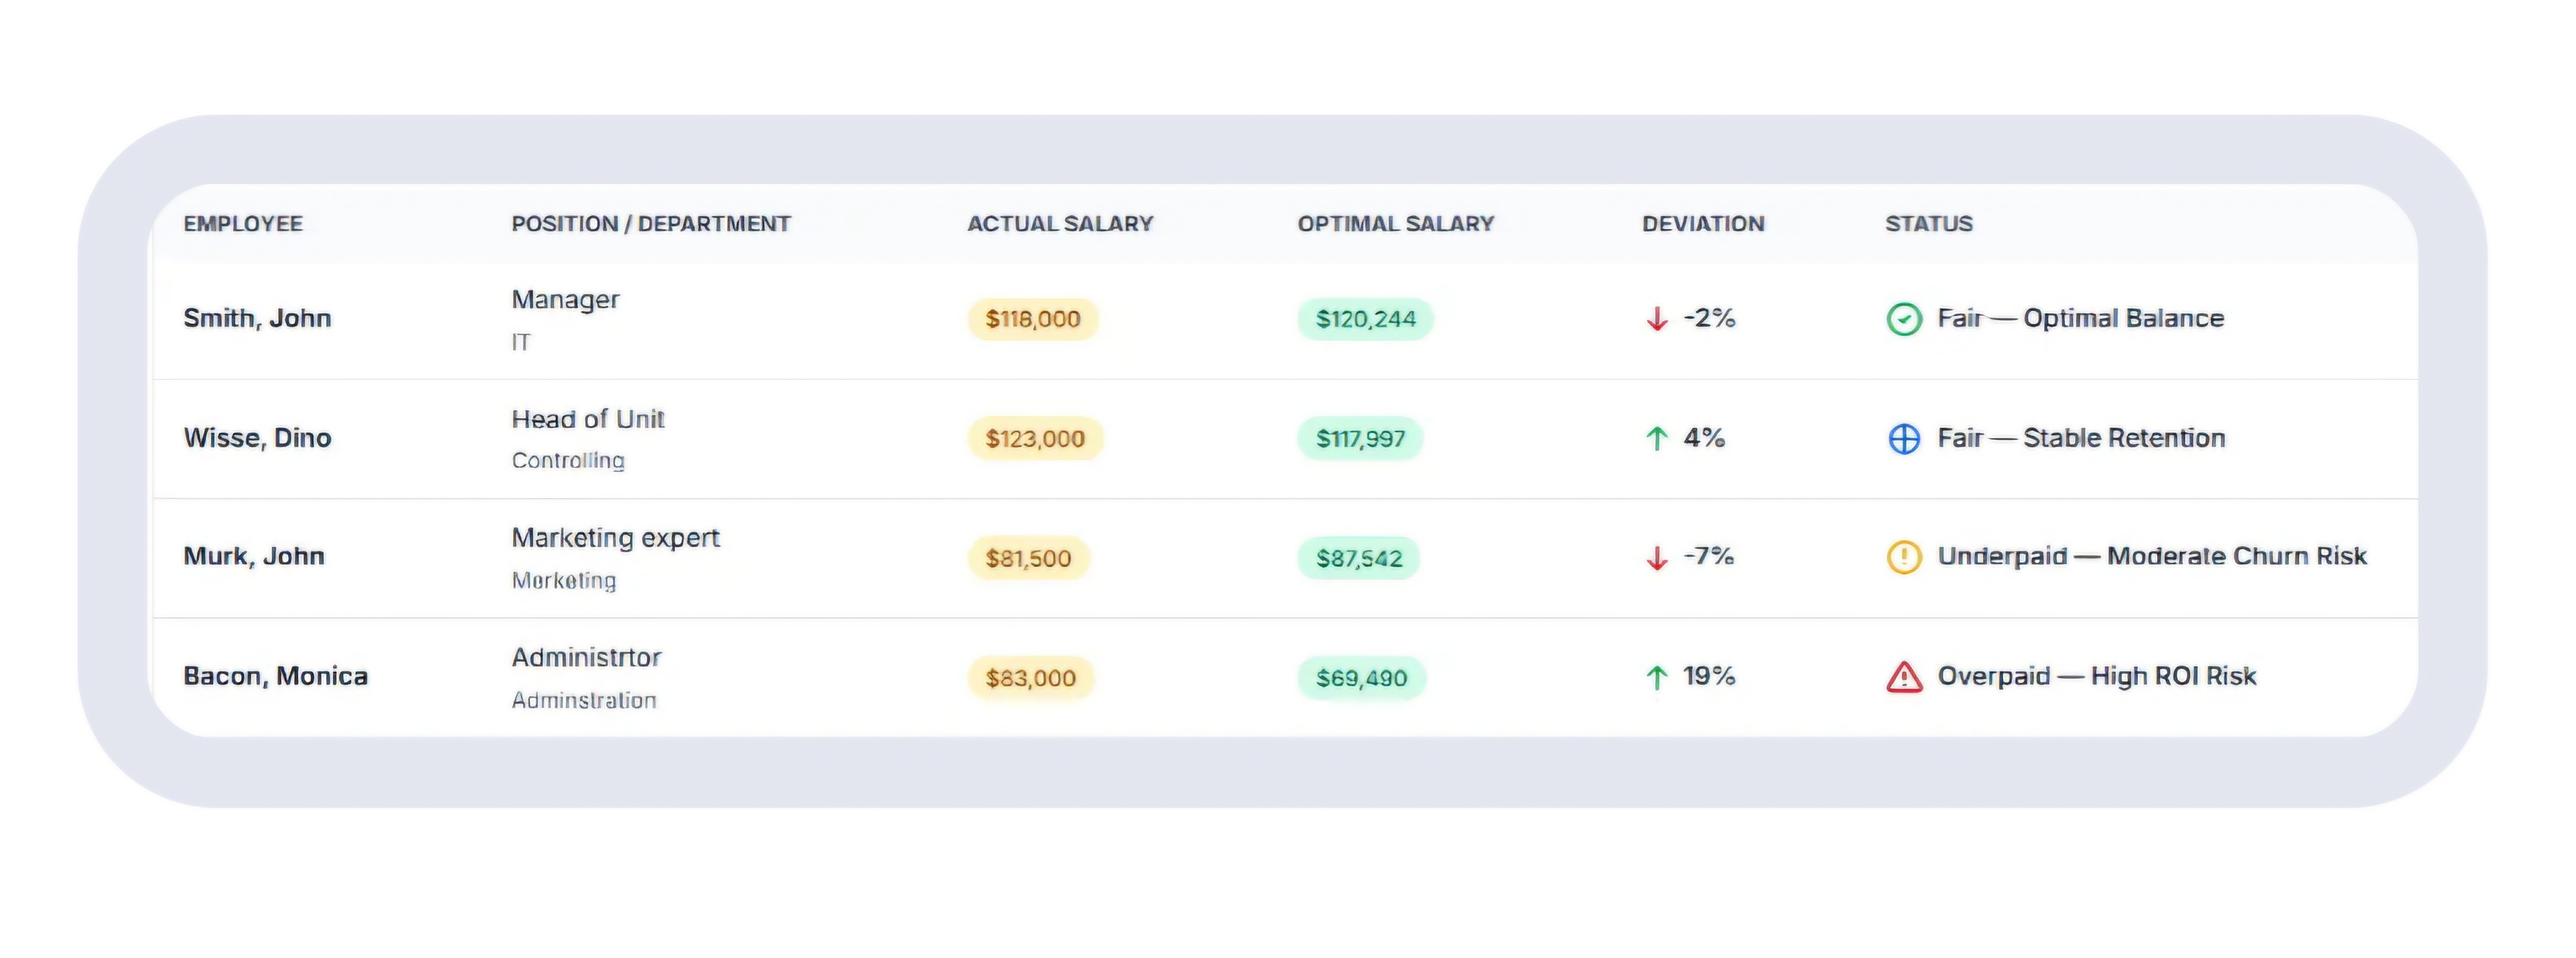
Task: Select the $69,490 optimal salary badge
Action: [1361, 678]
